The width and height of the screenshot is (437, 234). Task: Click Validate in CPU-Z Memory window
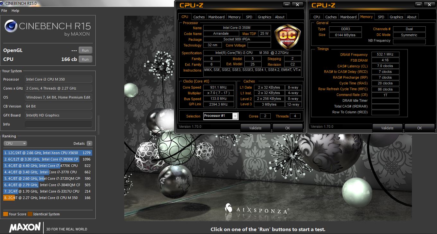click(387, 128)
